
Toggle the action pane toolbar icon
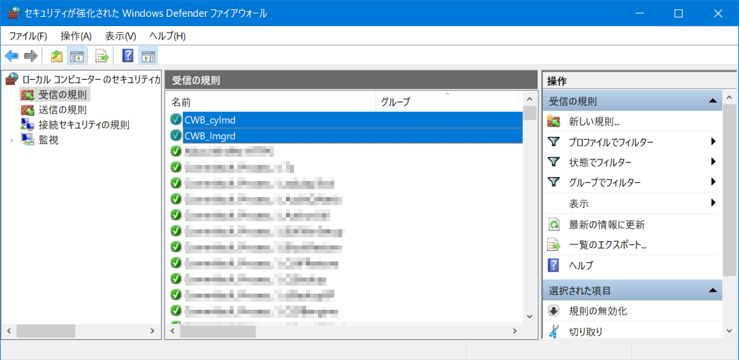point(148,56)
